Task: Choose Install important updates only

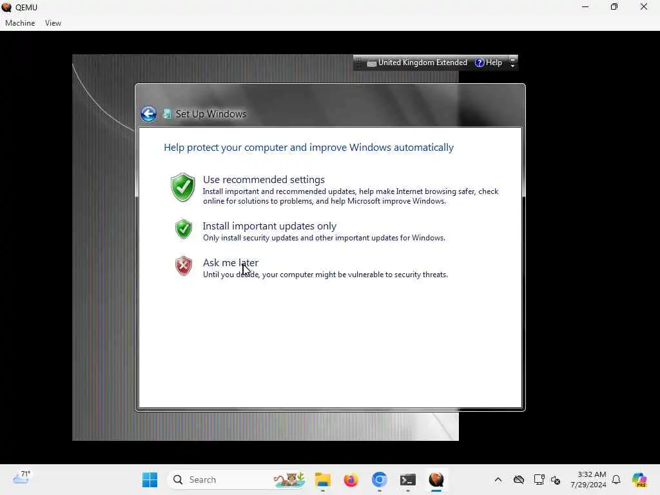Action: 269,226
